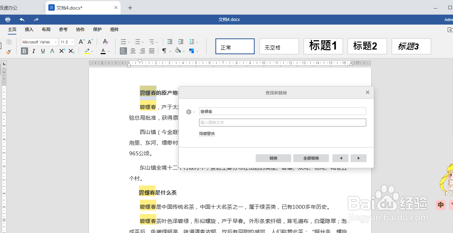Expand the search options gear dropdown in dialog
The height and width of the screenshot is (233, 453).
click(x=191, y=112)
